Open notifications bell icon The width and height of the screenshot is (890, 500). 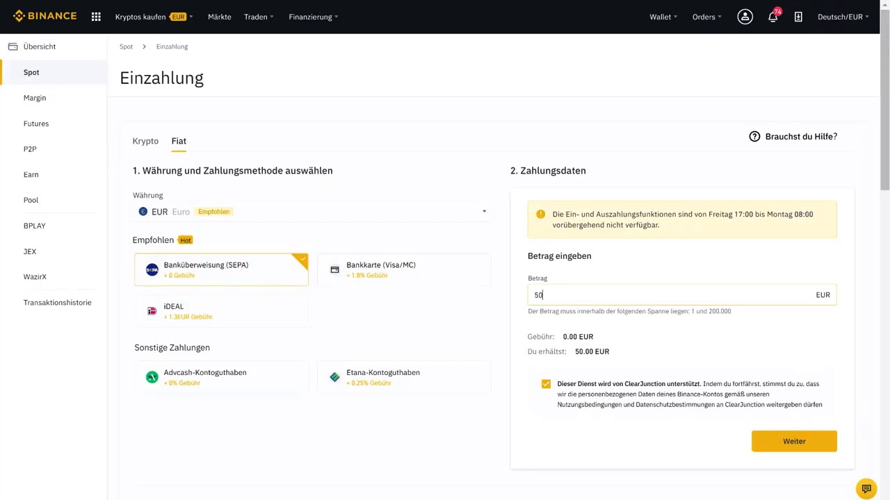click(772, 17)
